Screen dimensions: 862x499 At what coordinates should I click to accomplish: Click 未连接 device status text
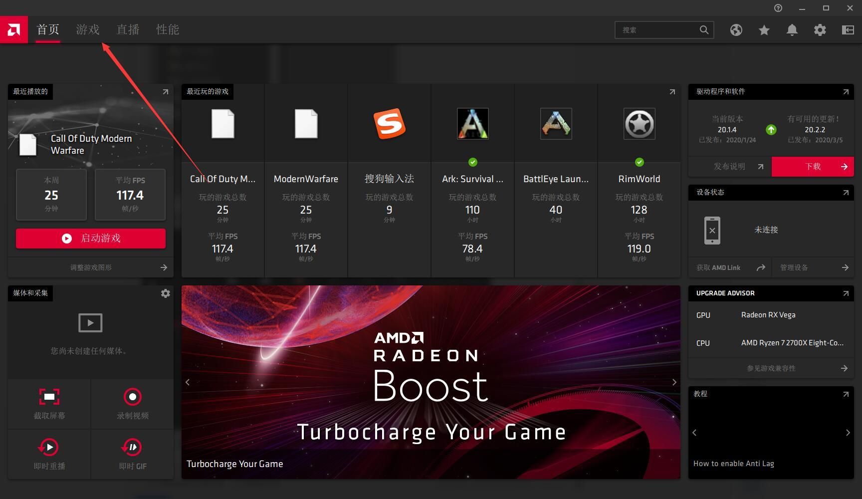pyautogui.click(x=766, y=230)
